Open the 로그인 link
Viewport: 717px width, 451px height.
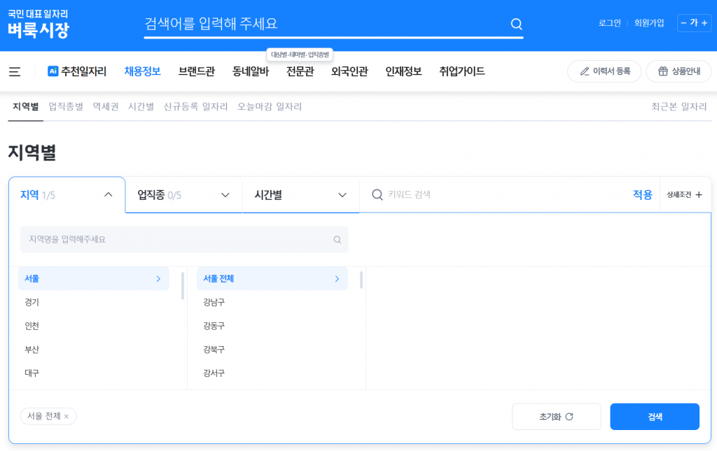click(609, 22)
